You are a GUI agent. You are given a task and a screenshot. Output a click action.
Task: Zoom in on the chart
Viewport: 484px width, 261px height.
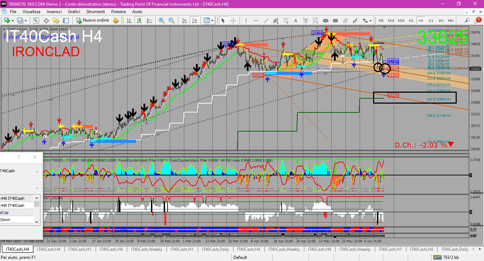point(162,21)
